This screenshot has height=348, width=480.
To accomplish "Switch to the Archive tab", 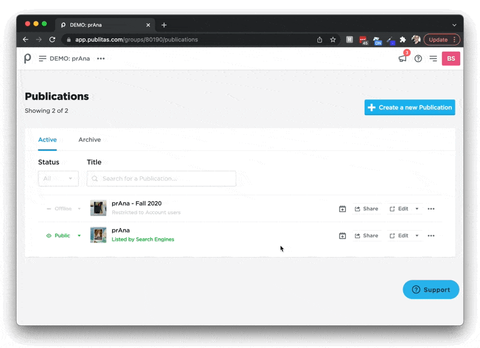I will tap(89, 140).
